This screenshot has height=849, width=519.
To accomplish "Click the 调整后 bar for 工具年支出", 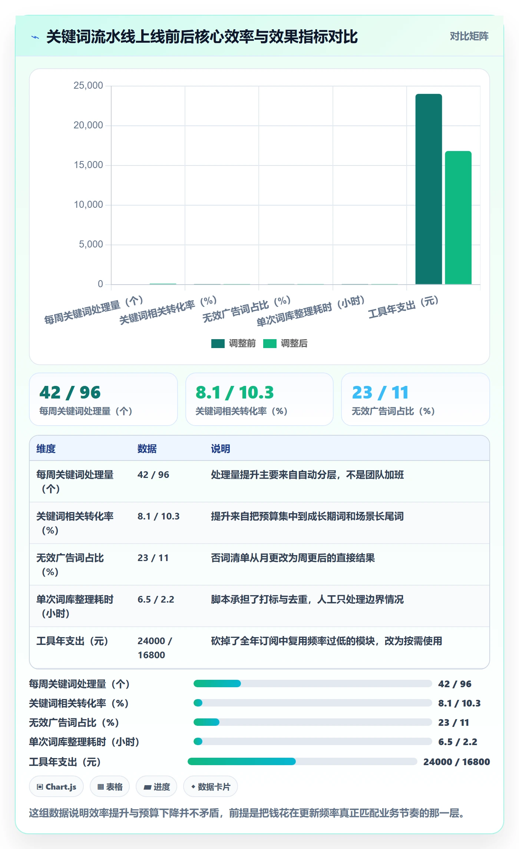I will pyautogui.click(x=458, y=218).
